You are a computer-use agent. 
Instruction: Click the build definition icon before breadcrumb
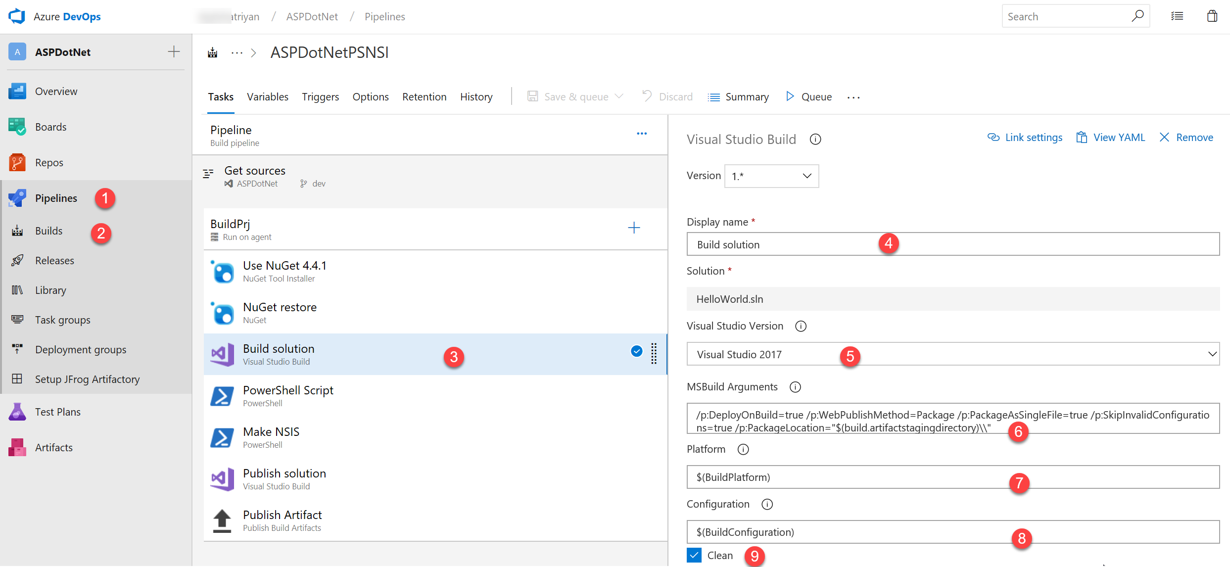pos(213,52)
